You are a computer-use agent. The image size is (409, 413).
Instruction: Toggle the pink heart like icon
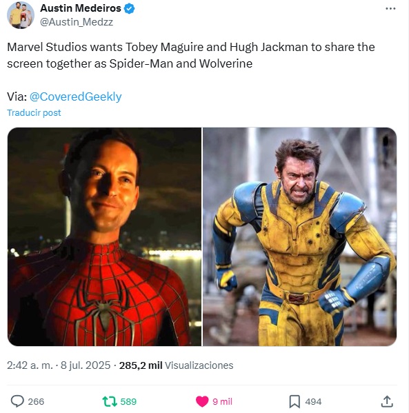pyautogui.click(x=202, y=402)
